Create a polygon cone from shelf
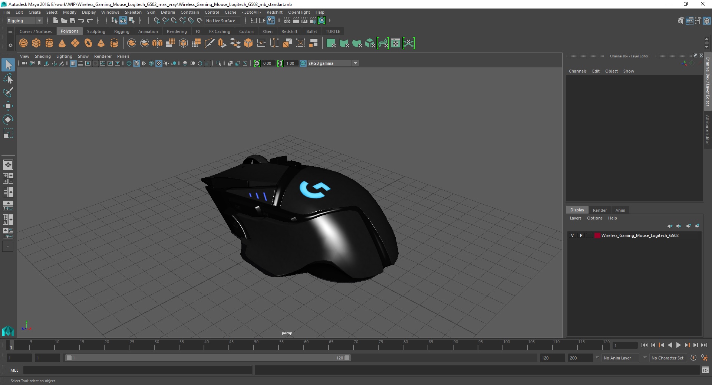712x385 pixels. pos(62,43)
